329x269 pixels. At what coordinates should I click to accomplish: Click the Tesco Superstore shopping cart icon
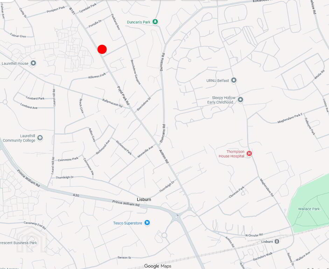[x=147, y=223]
